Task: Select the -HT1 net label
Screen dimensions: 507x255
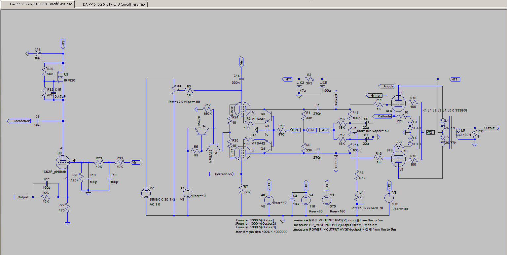Action: [x=325, y=130]
